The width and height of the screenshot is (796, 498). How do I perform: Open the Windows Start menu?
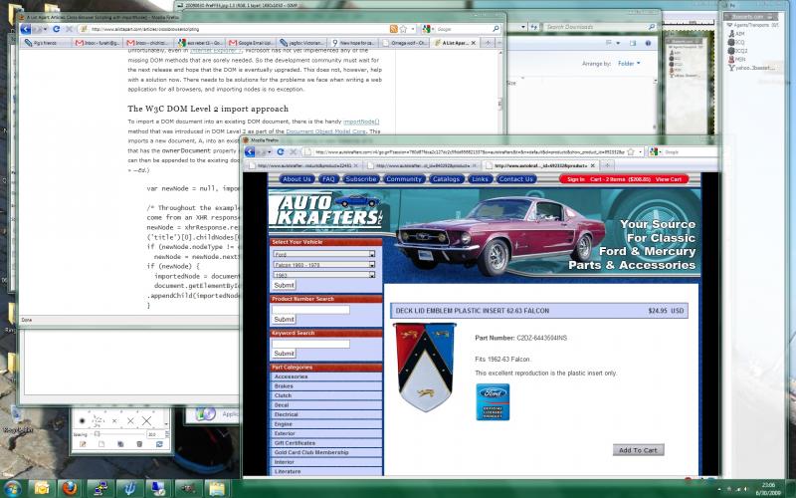14,488
